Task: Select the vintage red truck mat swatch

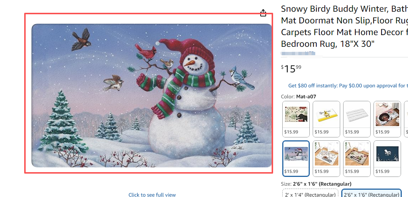Action: pos(357,158)
